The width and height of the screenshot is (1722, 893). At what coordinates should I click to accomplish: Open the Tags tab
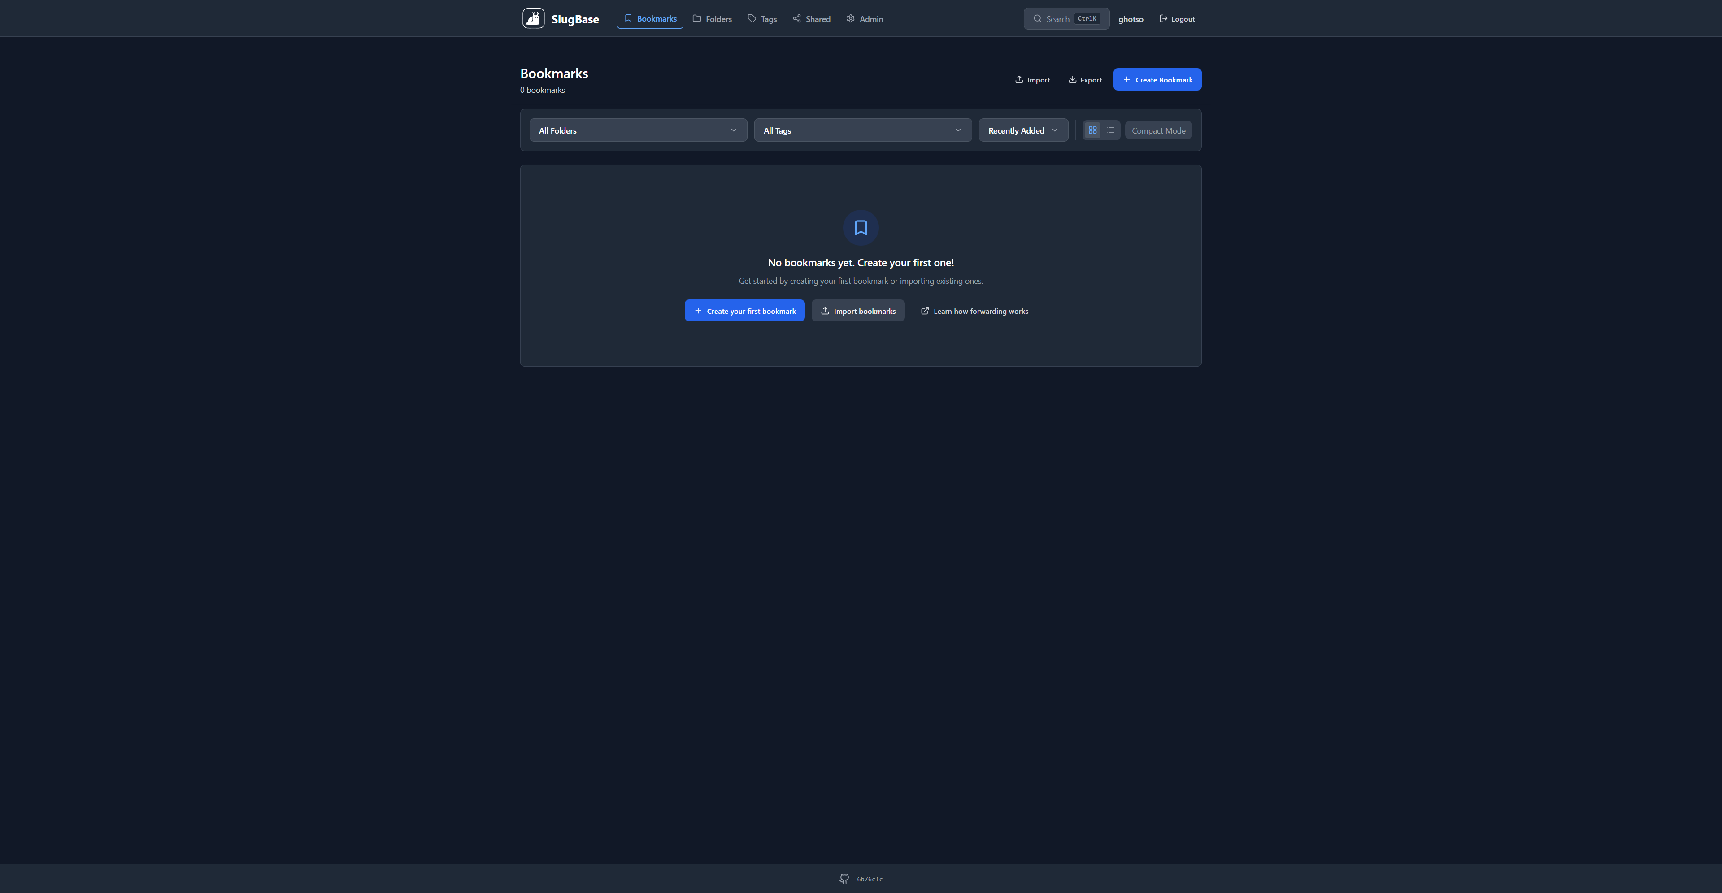(762, 19)
